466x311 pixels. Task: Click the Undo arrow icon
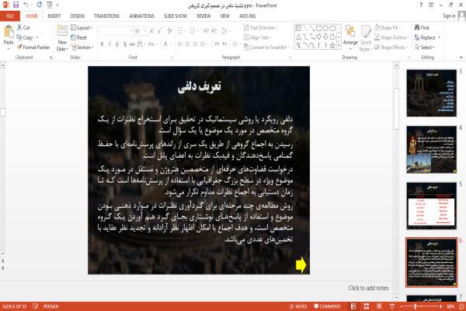click(26, 5)
